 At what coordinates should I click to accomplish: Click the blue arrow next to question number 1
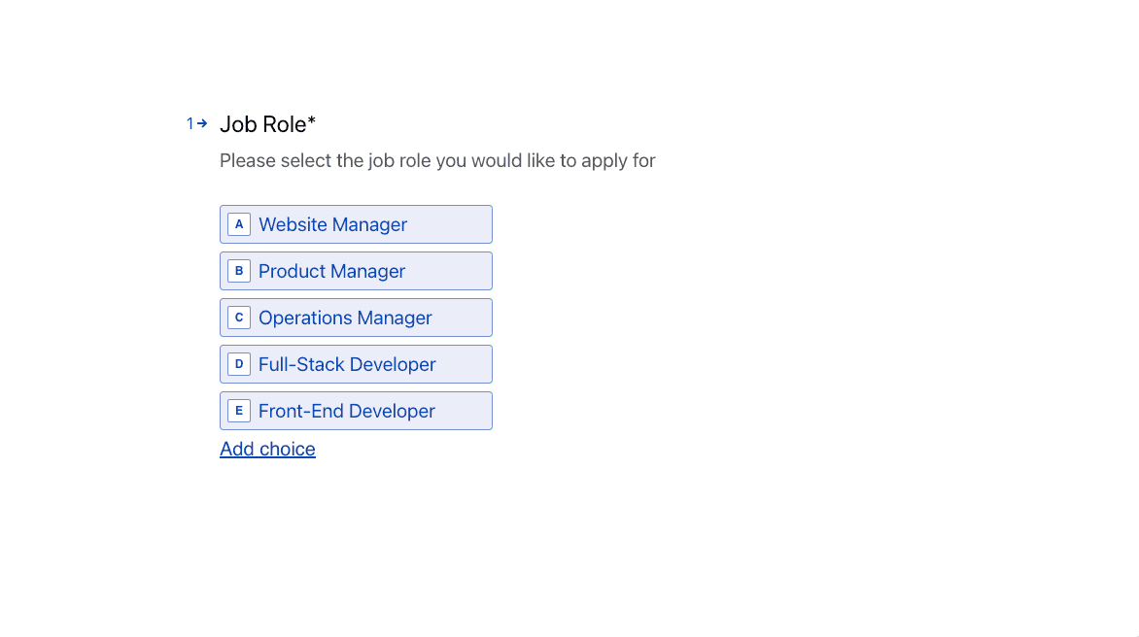tap(201, 123)
